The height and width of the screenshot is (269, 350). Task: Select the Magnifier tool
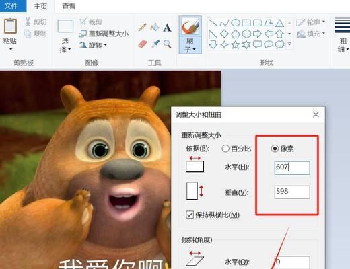coord(167,44)
